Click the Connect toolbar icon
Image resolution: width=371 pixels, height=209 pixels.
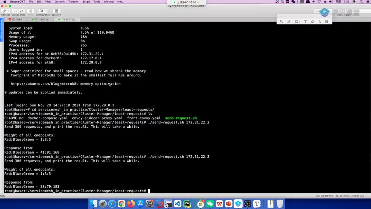coord(4,11)
